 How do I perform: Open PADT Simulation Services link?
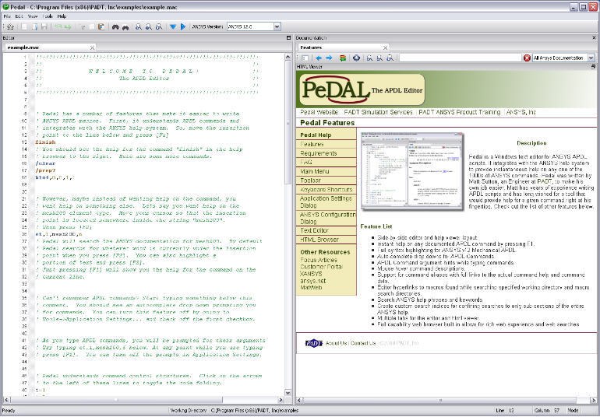(378, 112)
